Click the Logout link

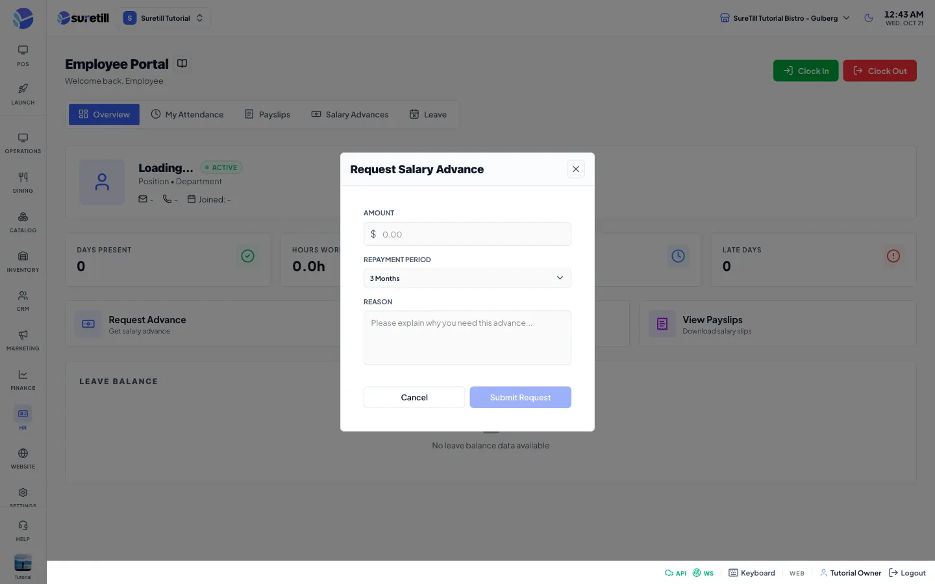(907, 573)
